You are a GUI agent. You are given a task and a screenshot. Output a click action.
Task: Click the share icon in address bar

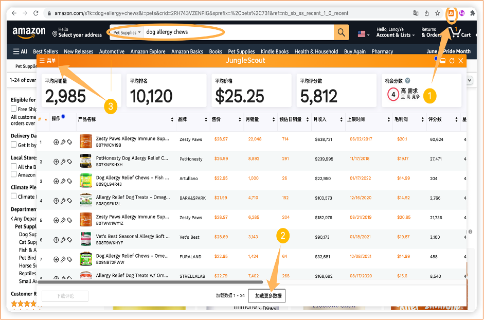point(426,13)
